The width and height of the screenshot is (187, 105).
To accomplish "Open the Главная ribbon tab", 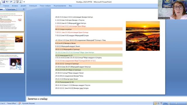I will coord(6,6).
